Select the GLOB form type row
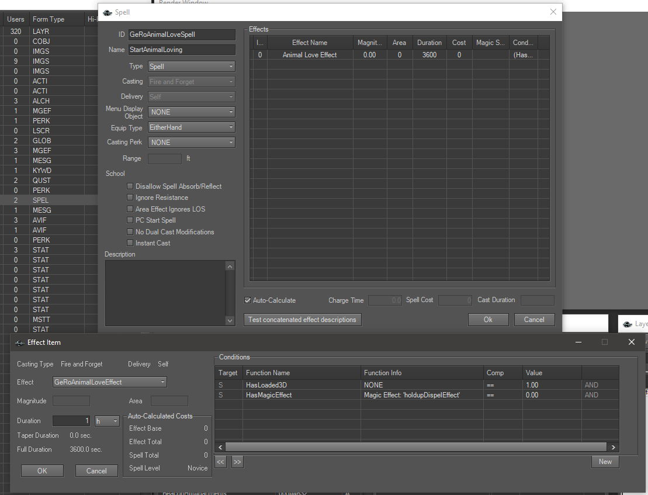The height and width of the screenshot is (495, 648). click(x=48, y=140)
